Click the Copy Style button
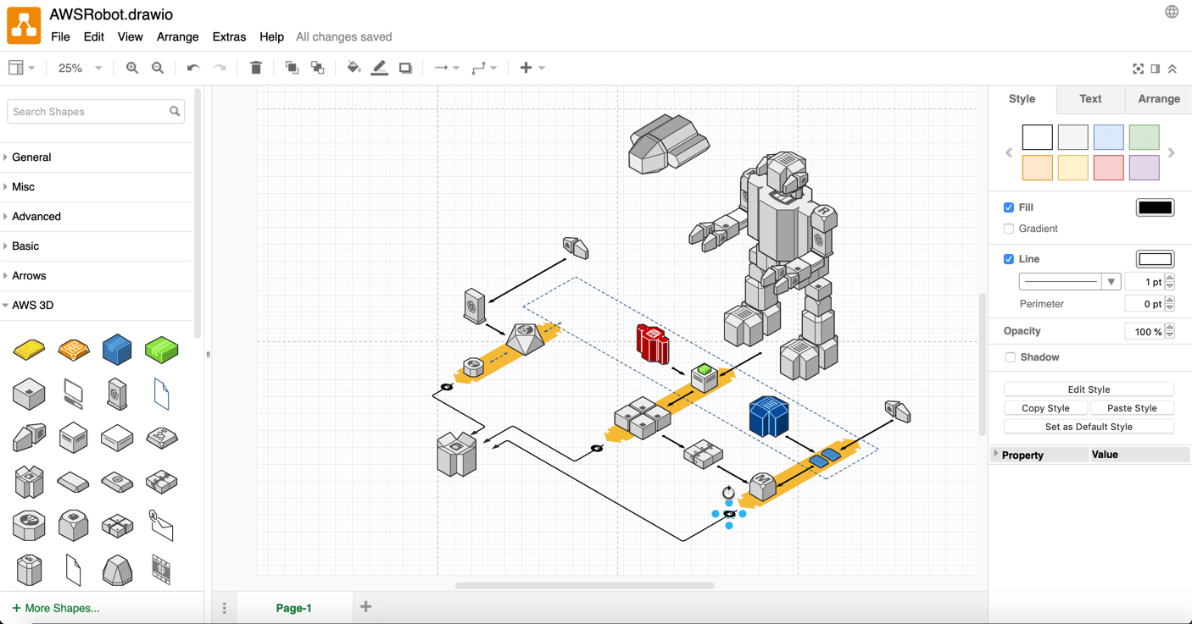 coord(1045,408)
